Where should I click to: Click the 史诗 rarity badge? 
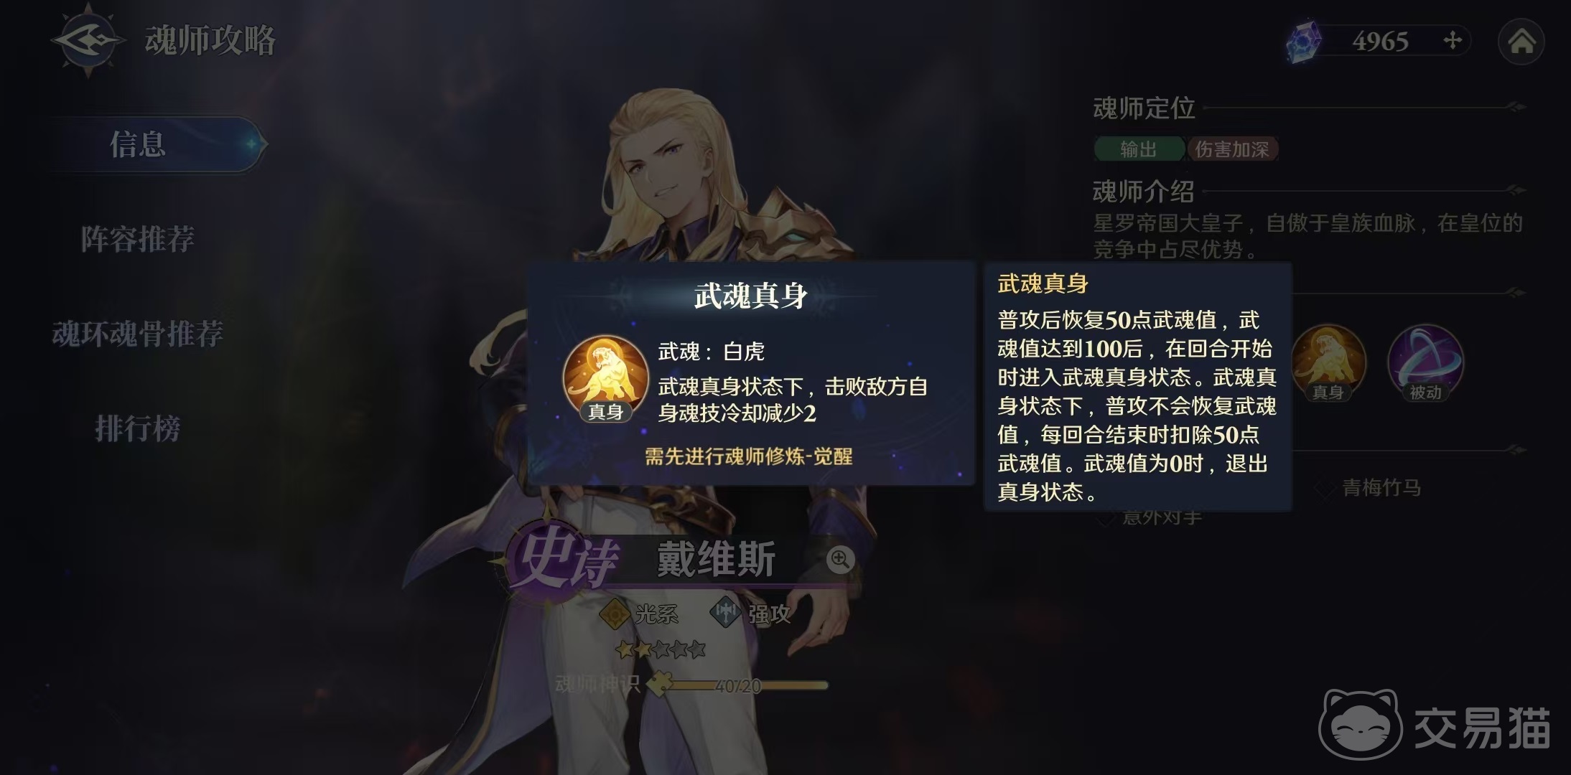tap(564, 560)
